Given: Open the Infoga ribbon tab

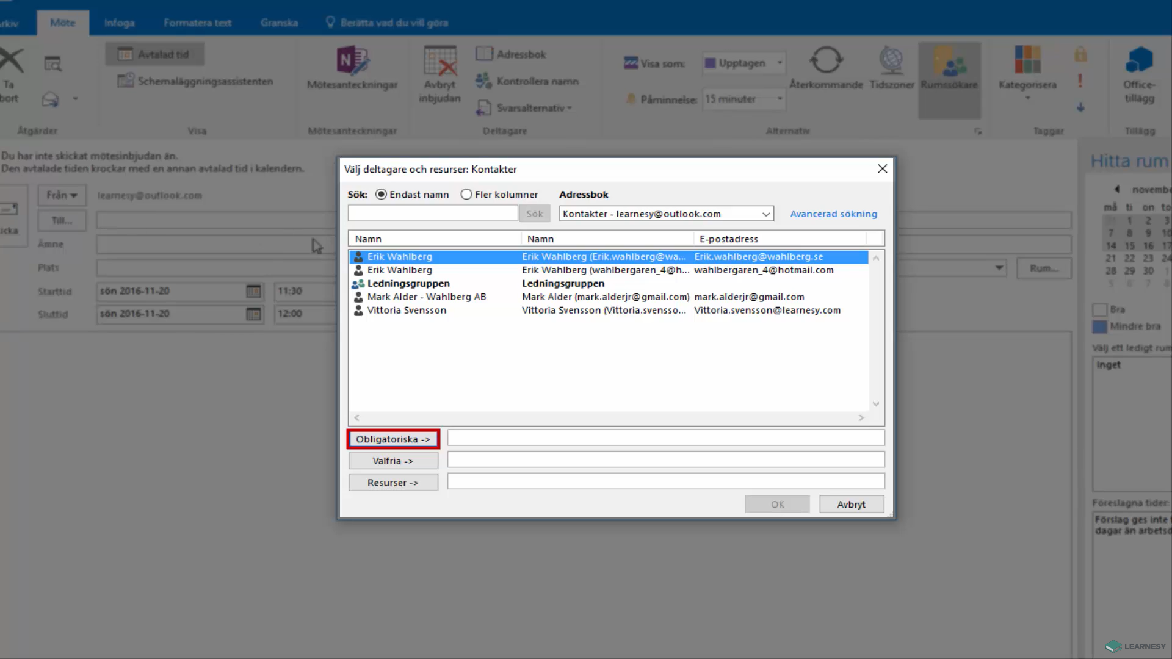Looking at the screenshot, I should coord(119,23).
